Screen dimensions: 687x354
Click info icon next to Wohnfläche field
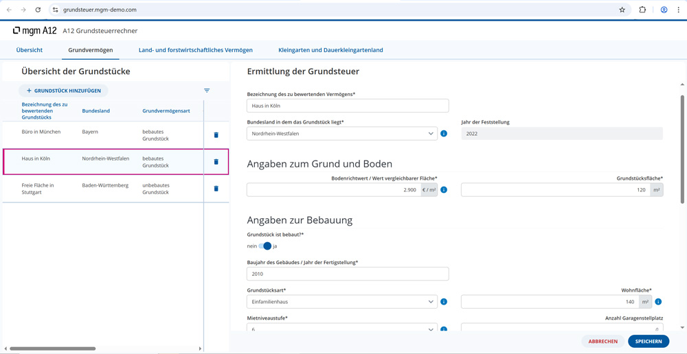[658, 302]
